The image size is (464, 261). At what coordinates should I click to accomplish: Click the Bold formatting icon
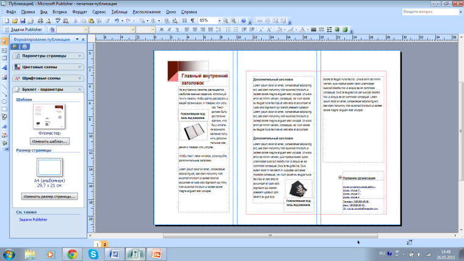point(161,29)
